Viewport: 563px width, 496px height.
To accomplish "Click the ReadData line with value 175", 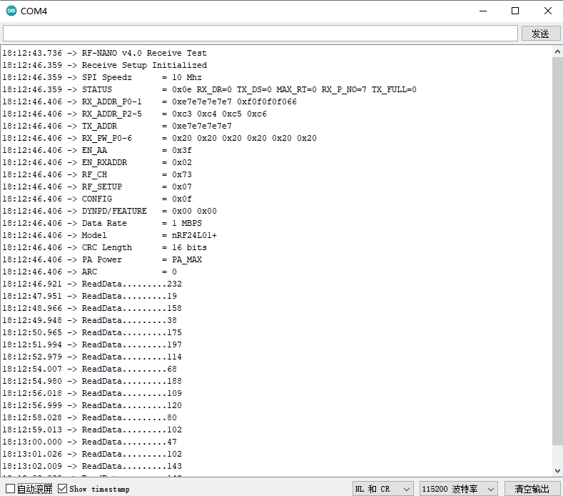I will 92,333.
